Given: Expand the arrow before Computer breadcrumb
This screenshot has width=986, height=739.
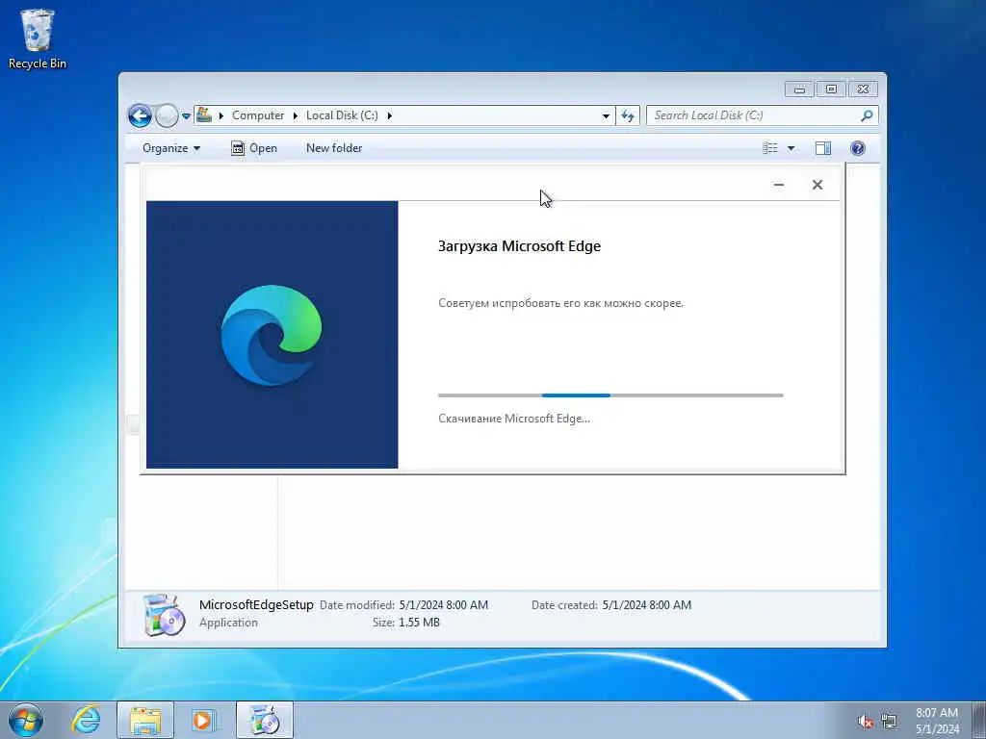Looking at the screenshot, I should click(x=221, y=115).
